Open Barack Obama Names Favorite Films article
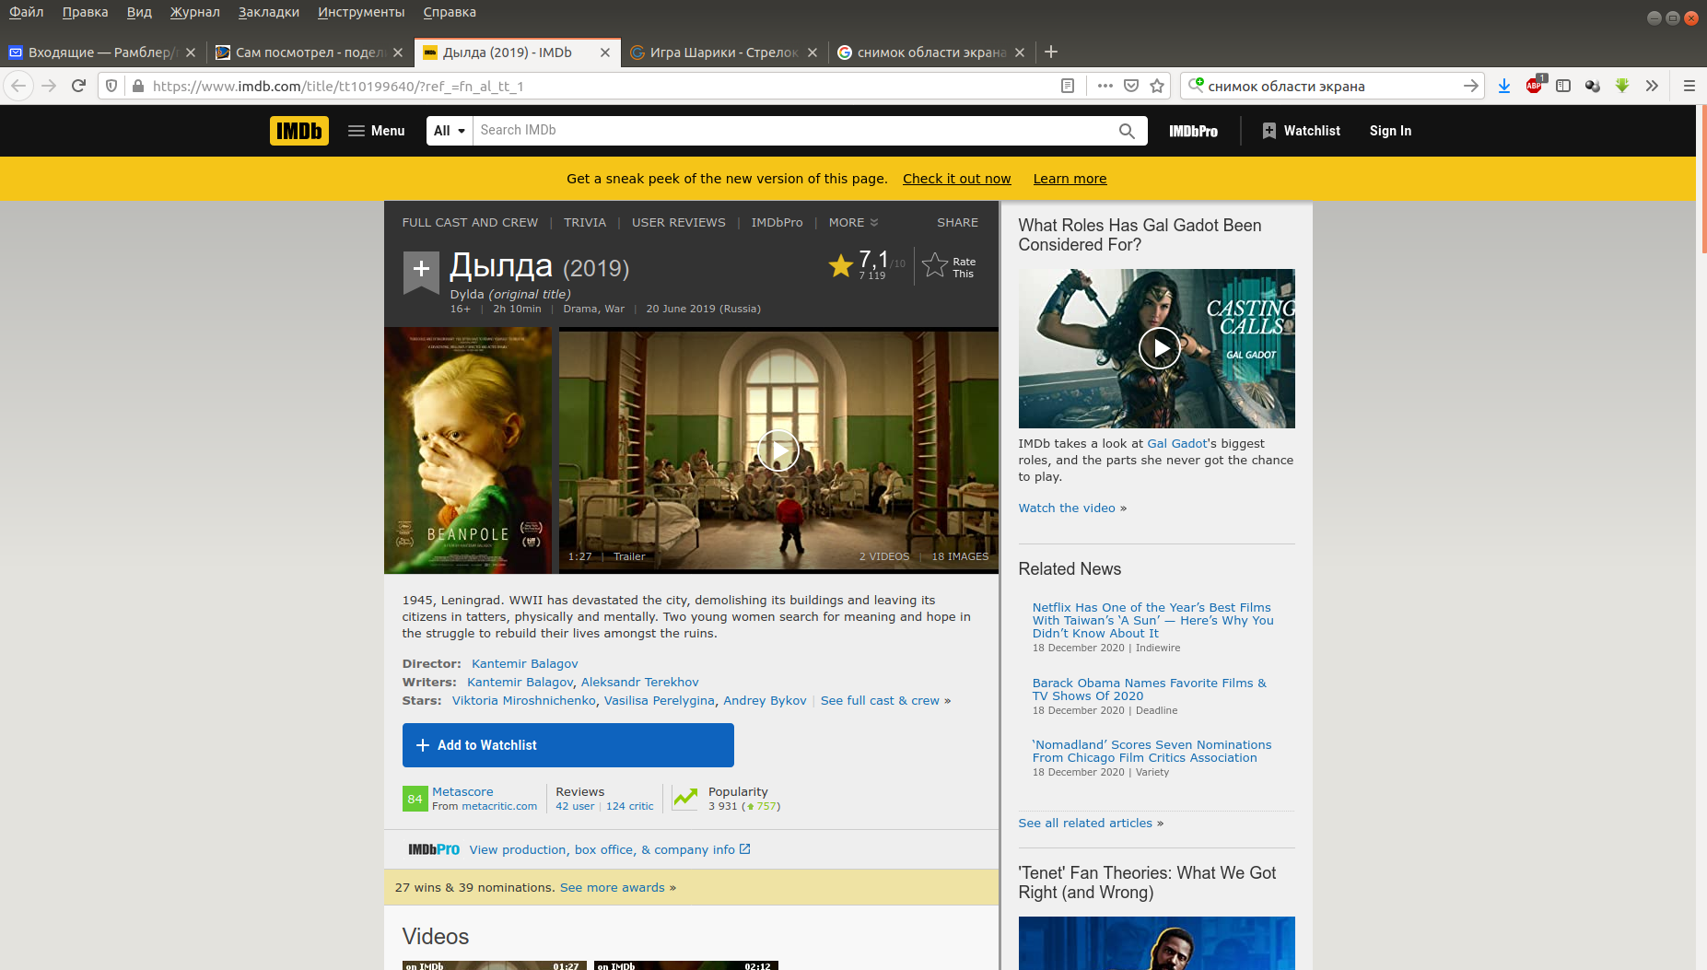The height and width of the screenshot is (970, 1707). click(1149, 689)
